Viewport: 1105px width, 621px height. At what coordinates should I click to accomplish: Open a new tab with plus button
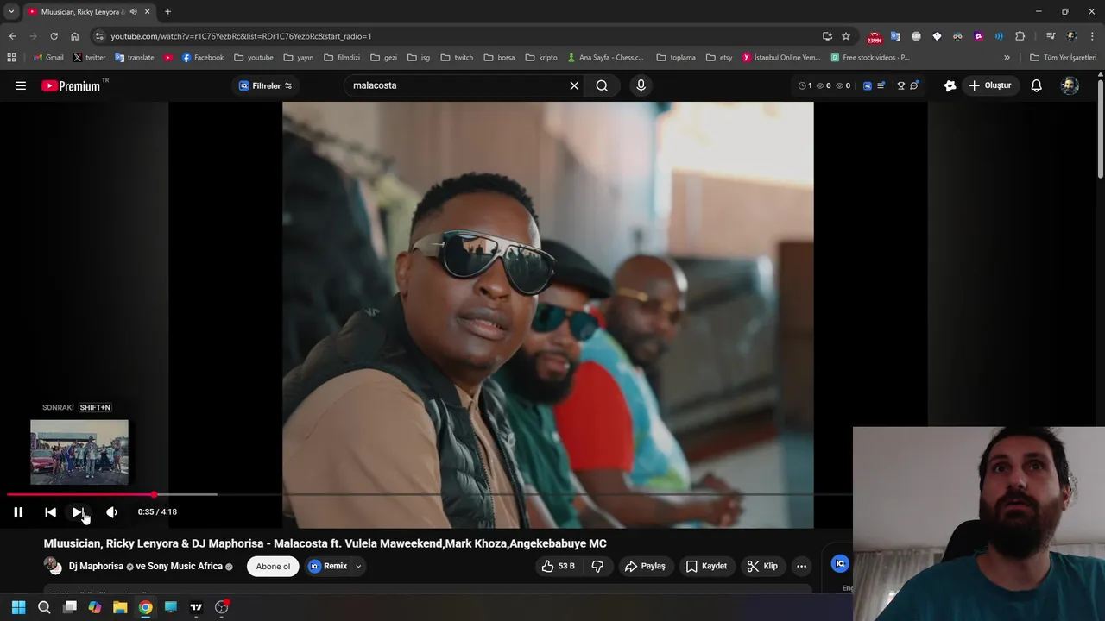point(167,12)
